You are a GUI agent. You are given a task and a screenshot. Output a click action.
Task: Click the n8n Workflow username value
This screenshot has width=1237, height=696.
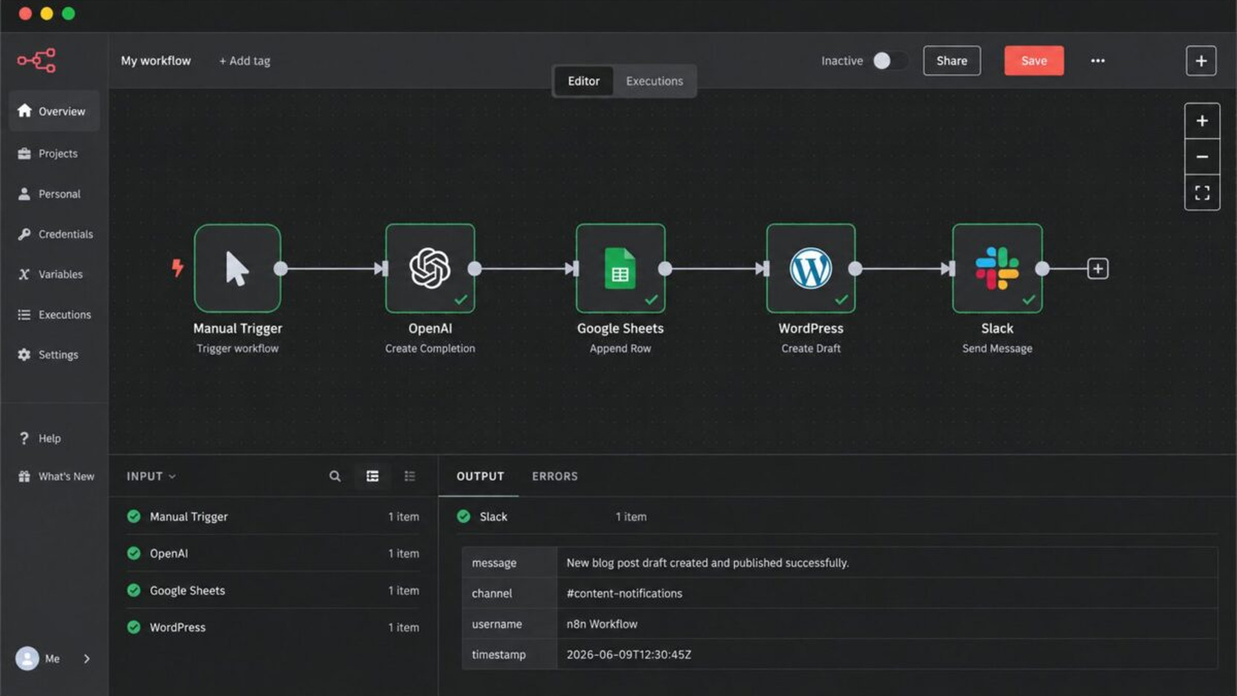pos(602,624)
